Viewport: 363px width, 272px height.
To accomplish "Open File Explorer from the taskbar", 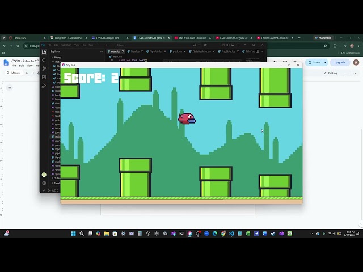I will 107,233.
